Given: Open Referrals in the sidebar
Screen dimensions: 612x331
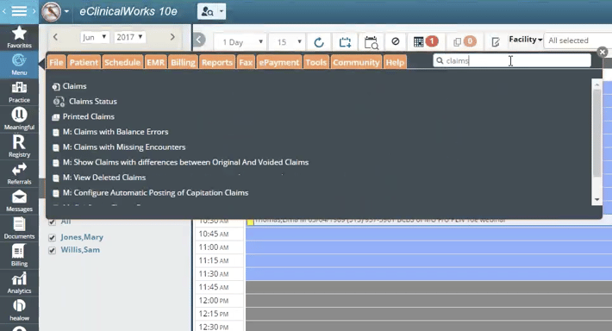Looking at the screenshot, I should (19, 174).
